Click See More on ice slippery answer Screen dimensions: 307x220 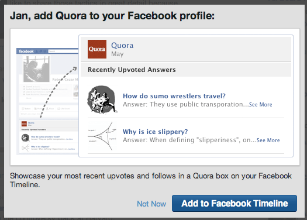(x=268, y=140)
